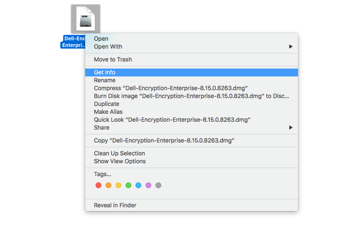
Task: Duplicate the selected file
Action: click(x=106, y=104)
